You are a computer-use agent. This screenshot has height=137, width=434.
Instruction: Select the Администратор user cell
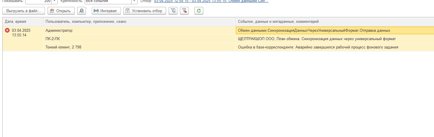pos(139,30)
